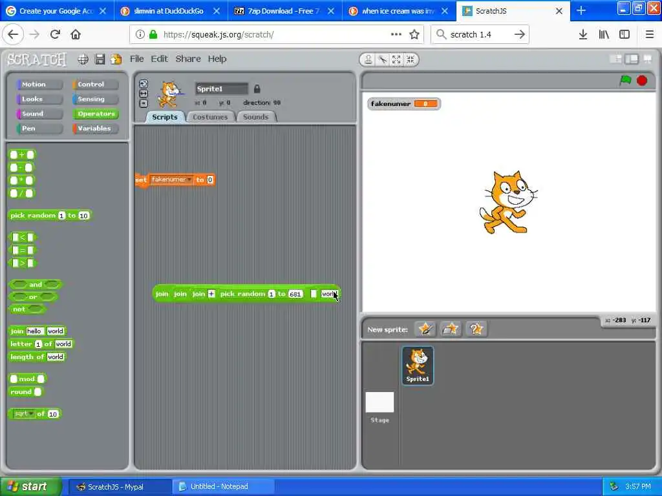Click the pick random palette block

point(50,216)
